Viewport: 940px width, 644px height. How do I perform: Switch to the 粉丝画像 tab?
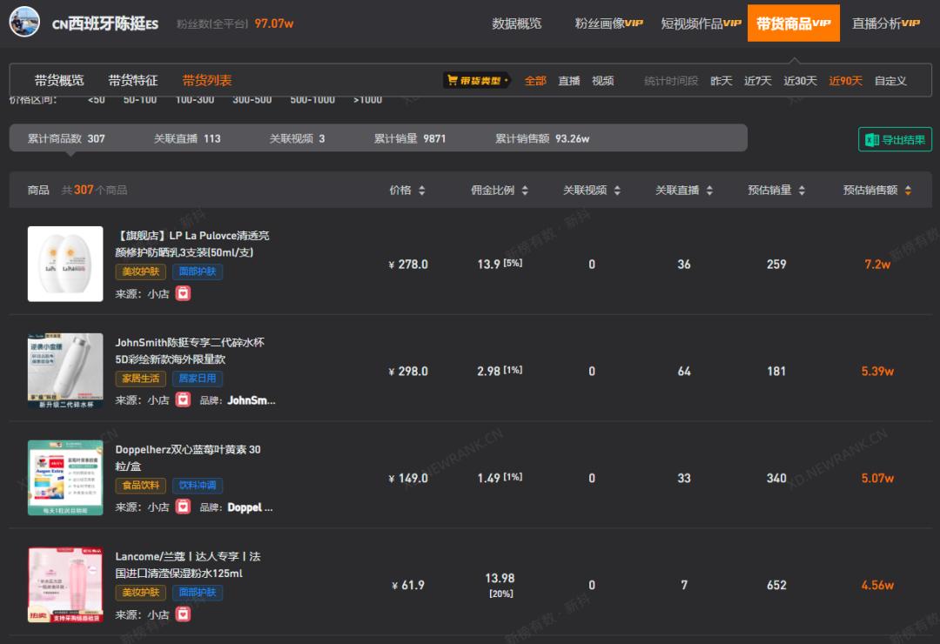pos(608,23)
